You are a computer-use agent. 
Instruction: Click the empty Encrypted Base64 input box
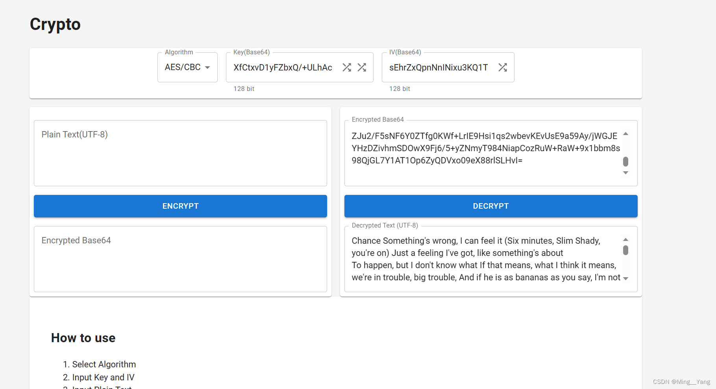tap(180, 259)
